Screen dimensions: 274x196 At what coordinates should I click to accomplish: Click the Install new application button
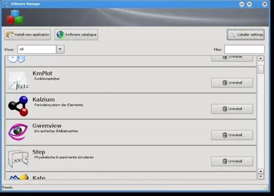(27, 35)
